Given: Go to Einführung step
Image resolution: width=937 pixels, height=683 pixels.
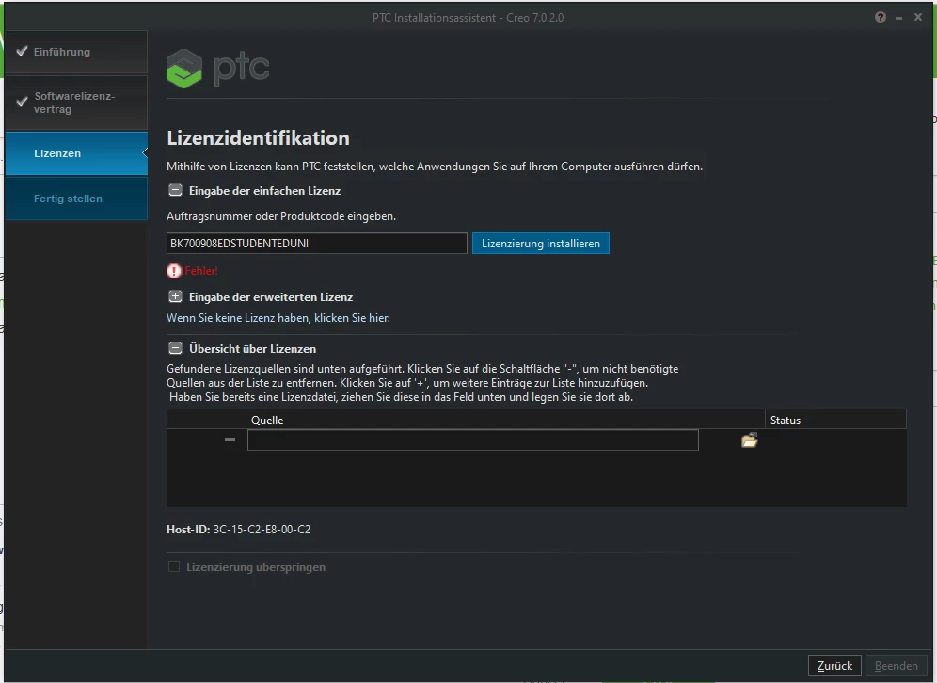Looking at the screenshot, I should 76,52.
